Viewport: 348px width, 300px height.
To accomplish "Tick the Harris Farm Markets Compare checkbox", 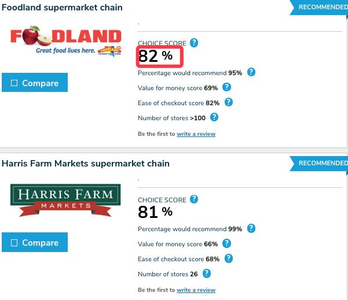I will tap(14, 243).
